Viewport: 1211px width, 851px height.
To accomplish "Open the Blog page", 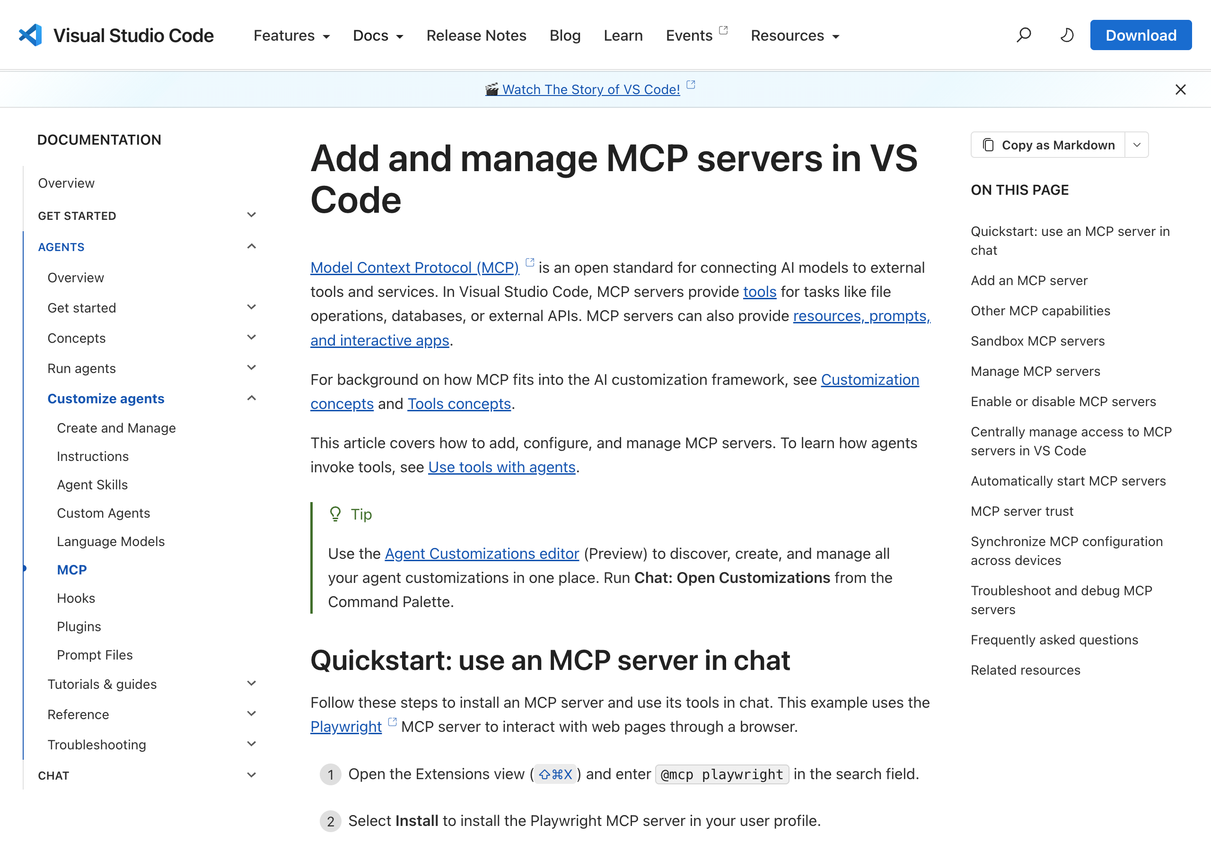I will pyautogui.click(x=565, y=35).
